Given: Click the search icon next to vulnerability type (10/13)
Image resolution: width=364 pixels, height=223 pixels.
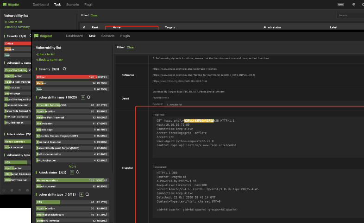Looking at the screenshot, I should (88, 194).
